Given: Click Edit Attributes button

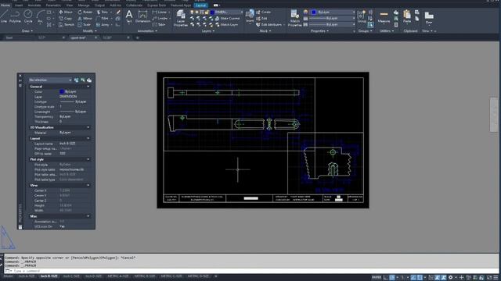Looking at the screenshot, I should pos(269,24).
